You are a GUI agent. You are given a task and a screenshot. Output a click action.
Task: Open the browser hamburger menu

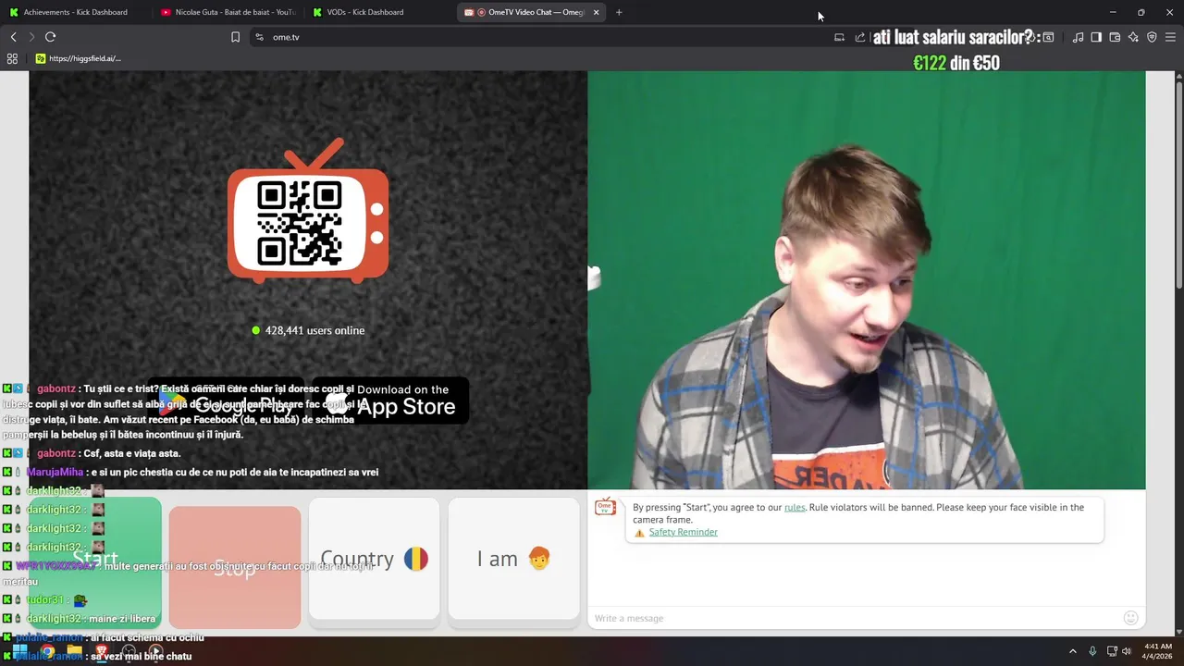pyautogui.click(x=1170, y=37)
